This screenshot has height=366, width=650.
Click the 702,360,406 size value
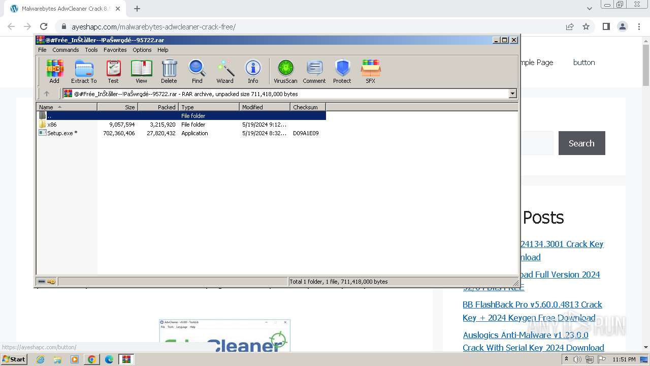click(x=119, y=133)
